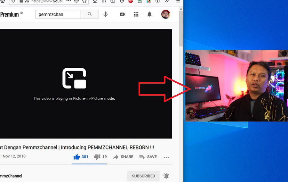
Task: Open the account avatar menu
Action: tap(165, 14)
